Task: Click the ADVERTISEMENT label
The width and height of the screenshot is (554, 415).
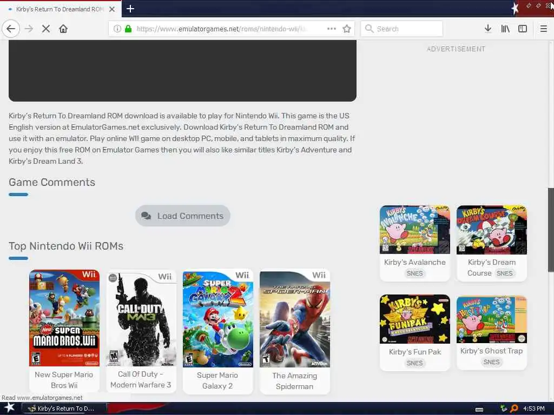Action: [x=456, y=49]
